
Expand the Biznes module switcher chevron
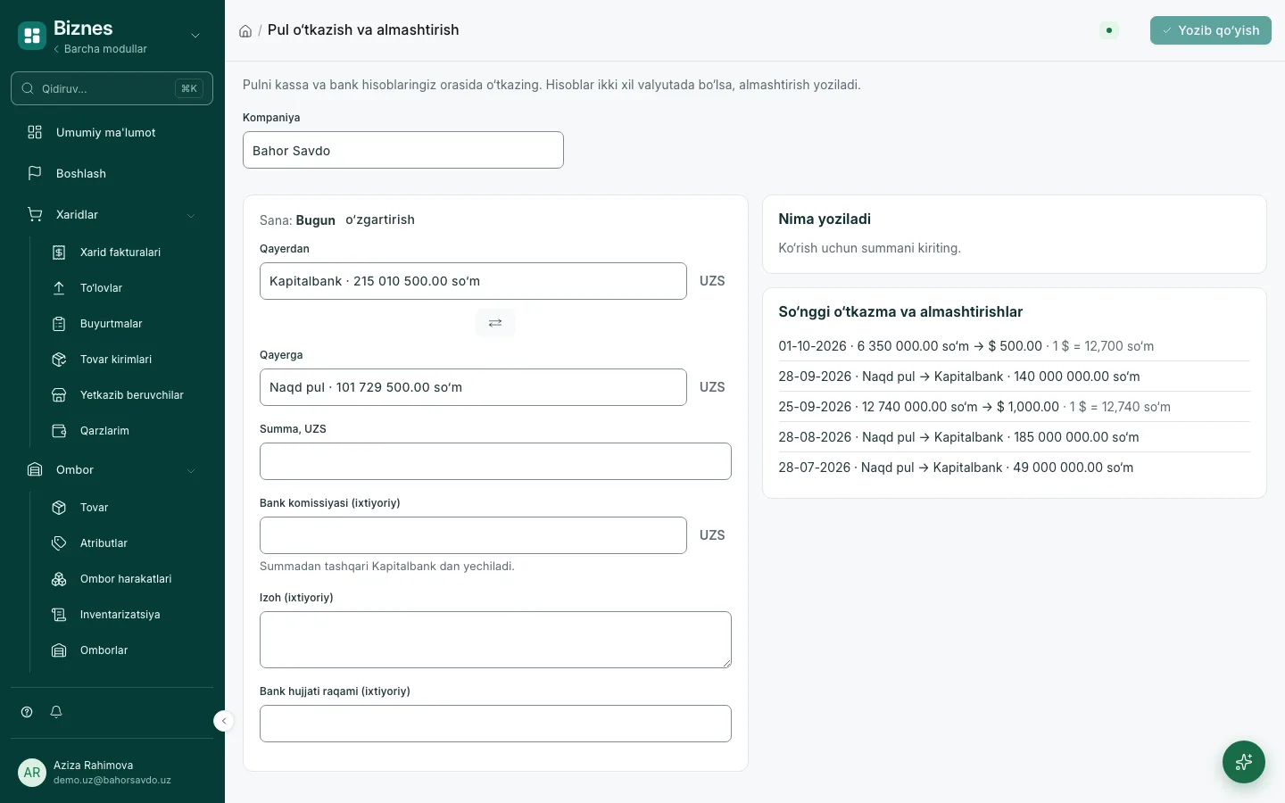click(x=195, y=36)
